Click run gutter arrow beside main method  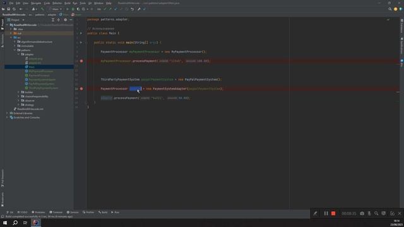[81, 42]
